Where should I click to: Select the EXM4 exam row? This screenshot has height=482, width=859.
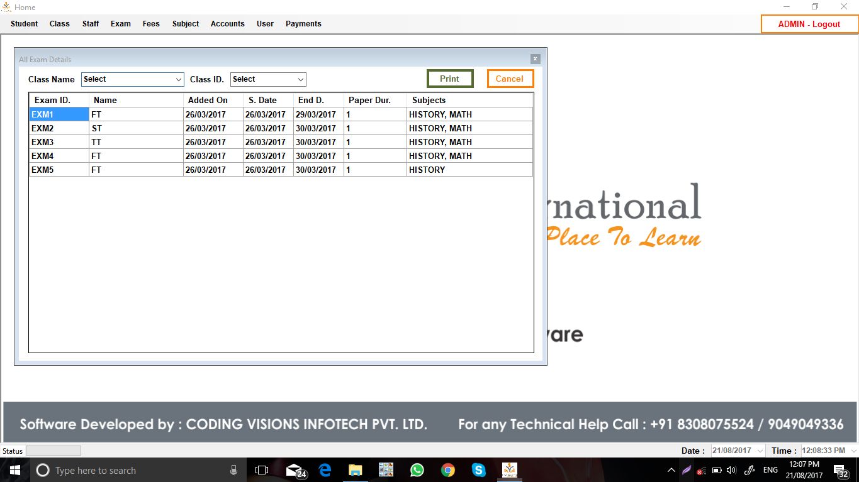coord(281,156)
